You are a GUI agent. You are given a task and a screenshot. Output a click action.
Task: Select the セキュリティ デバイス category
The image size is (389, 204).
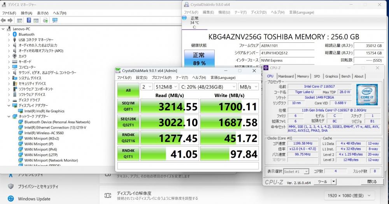tap(32, 84)
